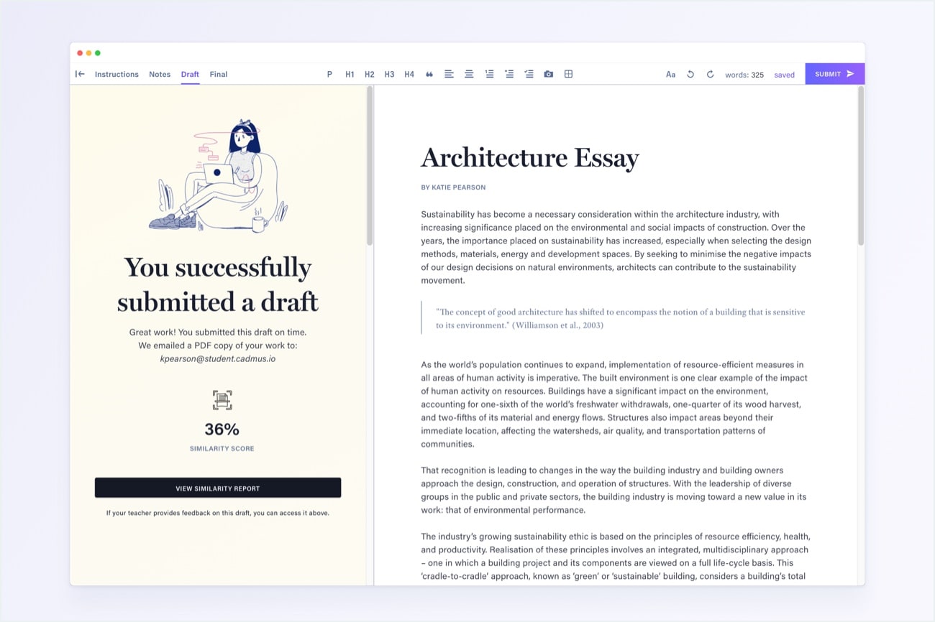This screenshot has height=622, width=935.
Task: Open the Aa text appearance settings
Action: point(670,73)
